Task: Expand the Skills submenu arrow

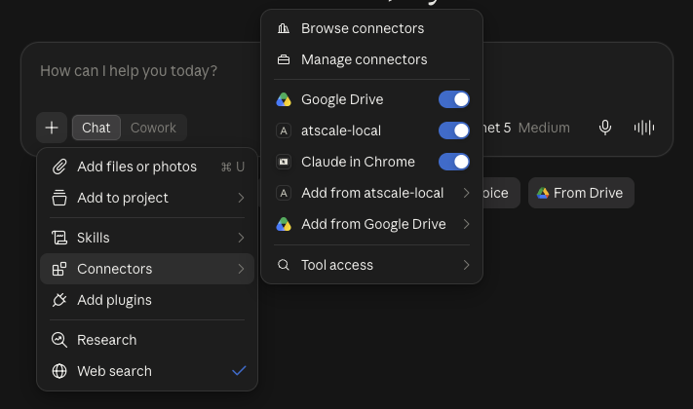Action: pyautogui.click(x=241, y=238)
